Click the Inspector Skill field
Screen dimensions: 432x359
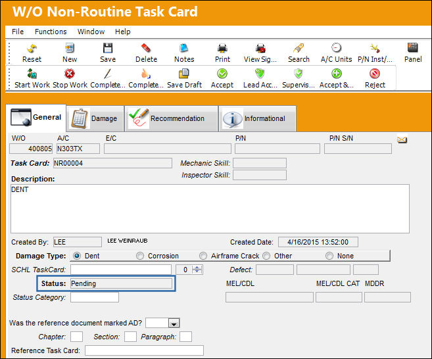coord(260,175)
